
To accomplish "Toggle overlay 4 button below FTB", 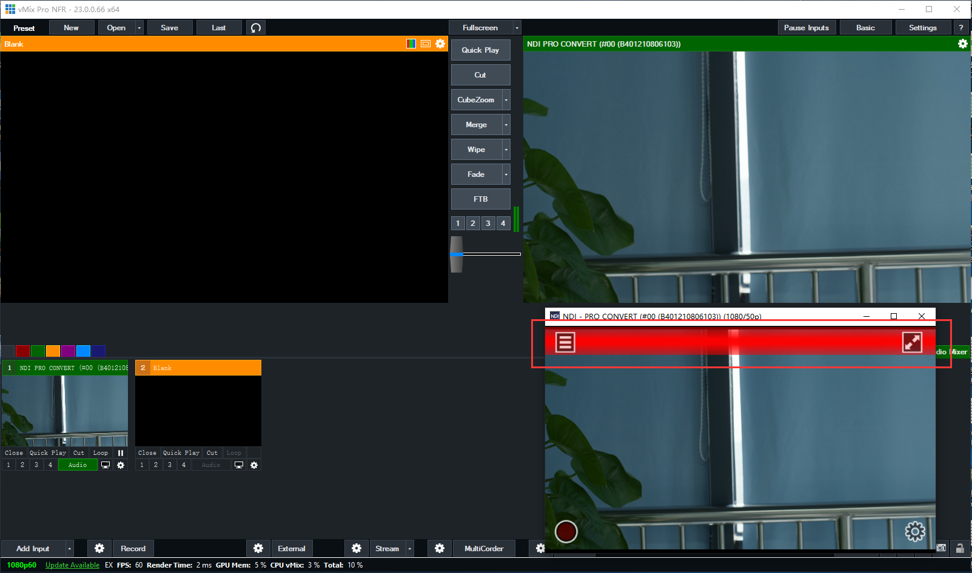I will point(503,224).
